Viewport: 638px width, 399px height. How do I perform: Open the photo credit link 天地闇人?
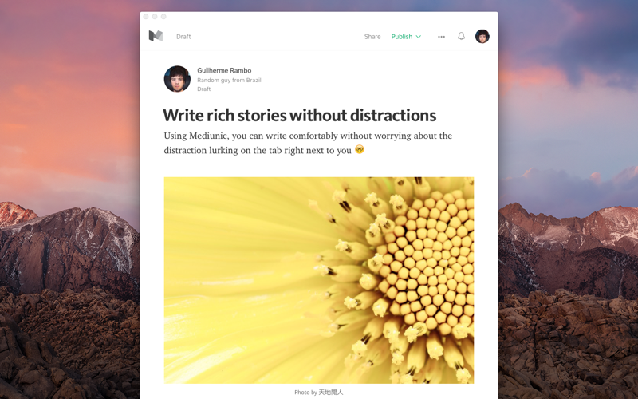tap(331, 393)
